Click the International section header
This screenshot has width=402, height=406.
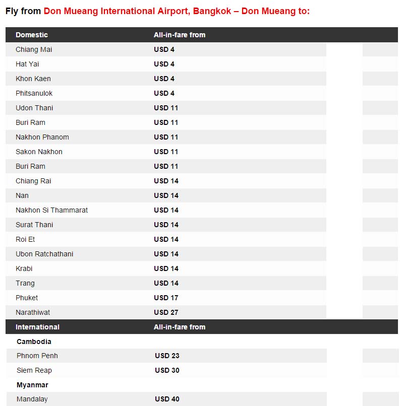37,327
